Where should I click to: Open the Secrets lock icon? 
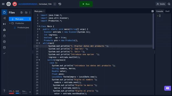(x=4, y=36)
